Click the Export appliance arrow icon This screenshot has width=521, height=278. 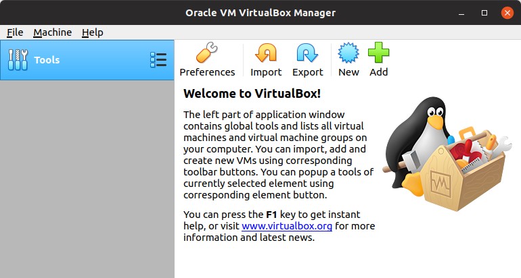coord(307,53)
